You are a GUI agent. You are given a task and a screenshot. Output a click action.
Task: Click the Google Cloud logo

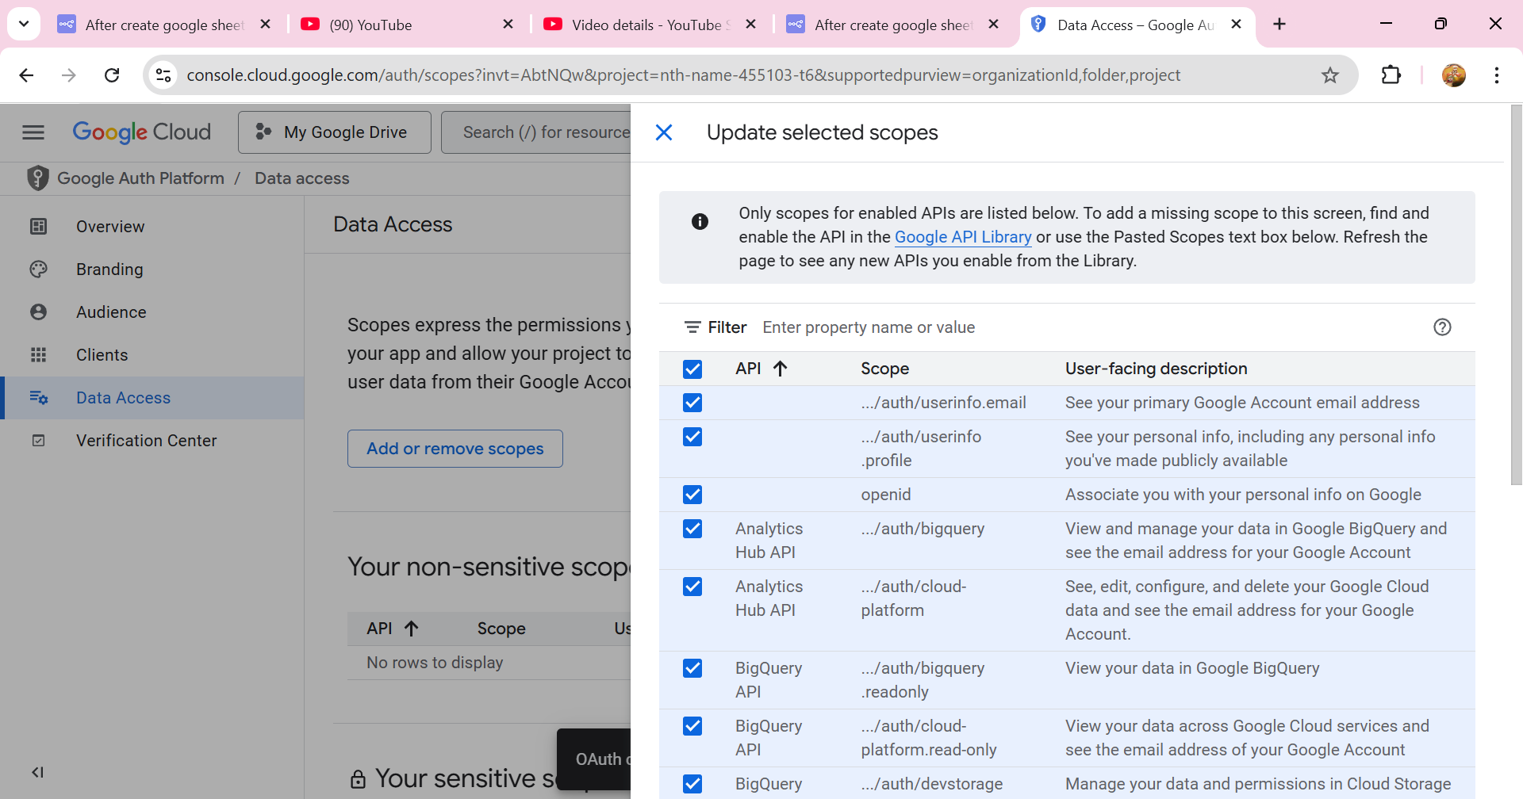tap(141, 132)
